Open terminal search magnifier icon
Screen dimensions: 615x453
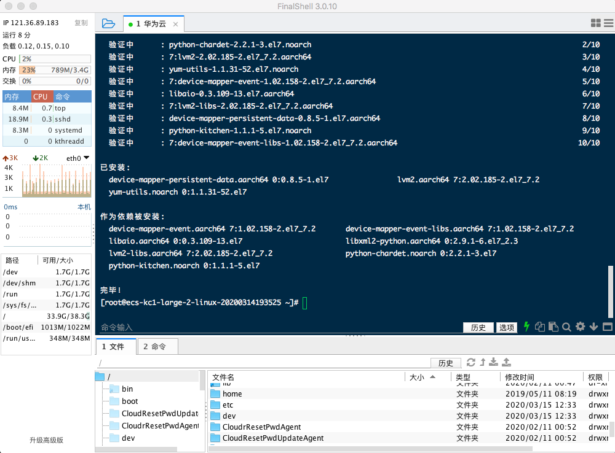pos(566,327)
